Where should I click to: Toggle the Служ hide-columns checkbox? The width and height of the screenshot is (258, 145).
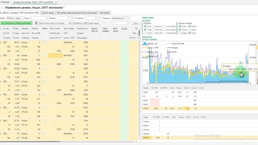pyautogui.click(x=189, y=33)
